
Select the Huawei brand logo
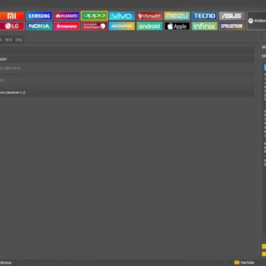coord(66,16)
